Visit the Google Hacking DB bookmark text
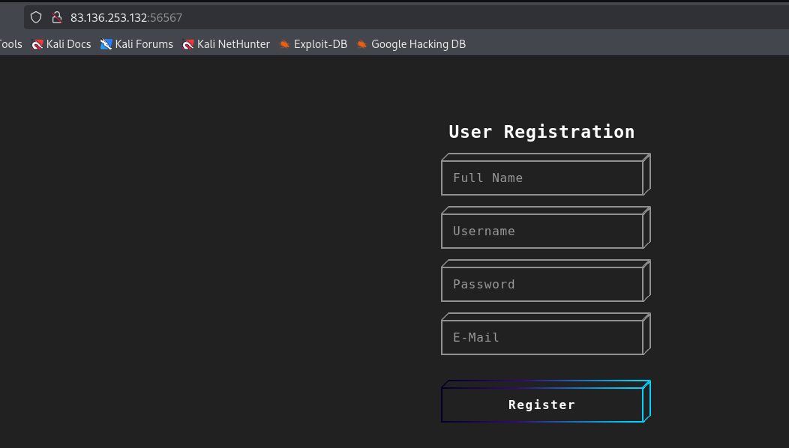This screenshot has width=789, height=448. [418, 44]
